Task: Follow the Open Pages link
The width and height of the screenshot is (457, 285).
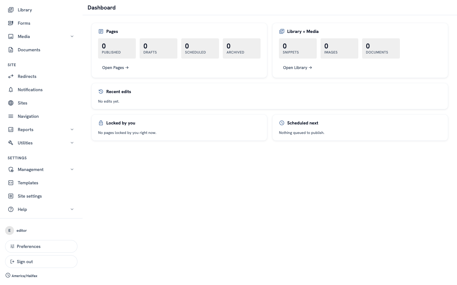Action: pos(116,67)
